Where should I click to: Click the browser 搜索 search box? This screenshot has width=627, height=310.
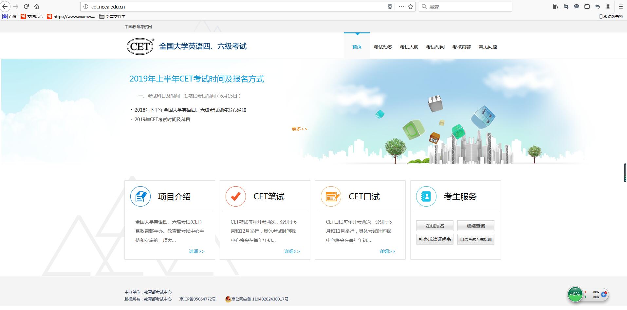pos(465,7)
